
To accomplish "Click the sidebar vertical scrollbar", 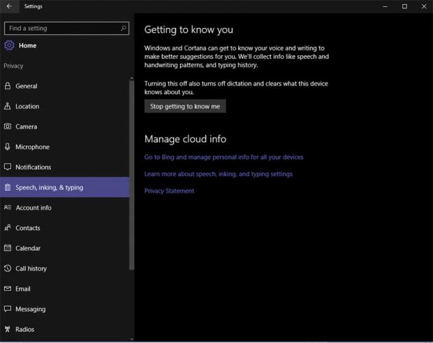I will [x=131, y=175].
